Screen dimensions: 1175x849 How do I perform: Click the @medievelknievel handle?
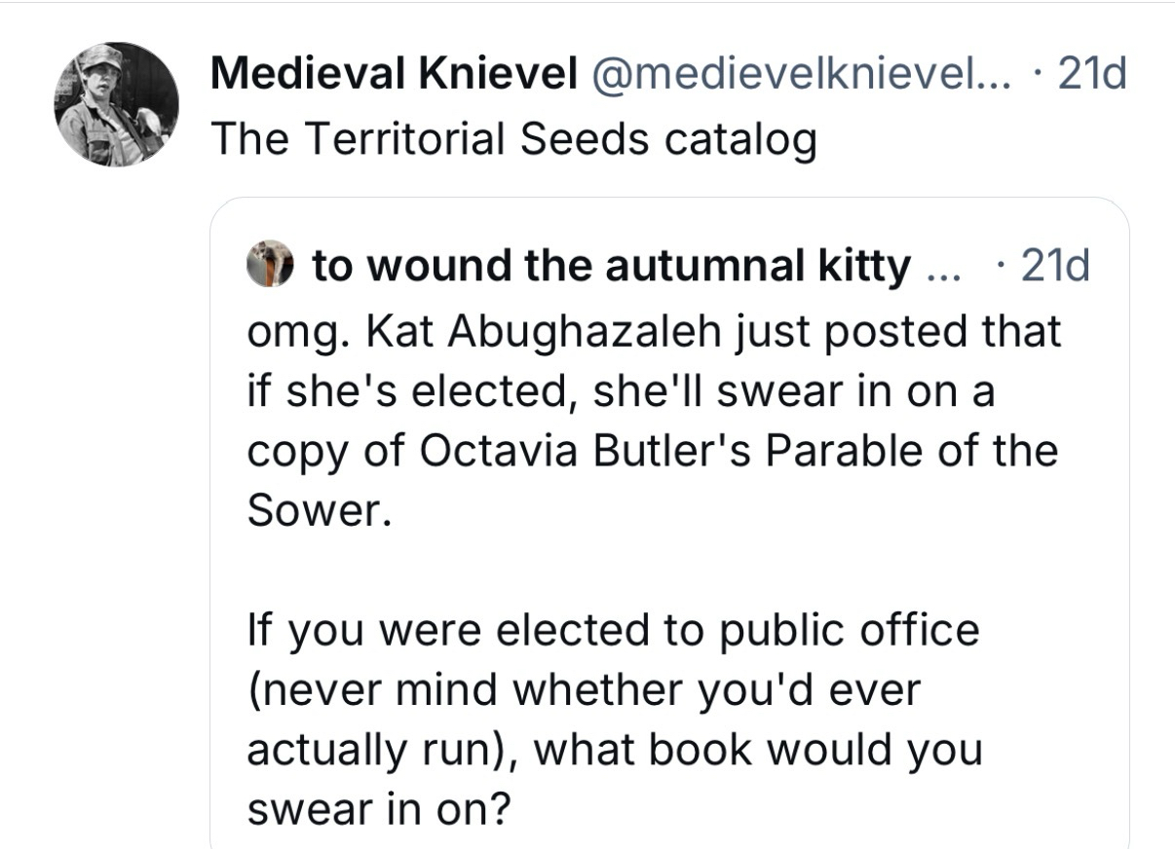point(799,74)
